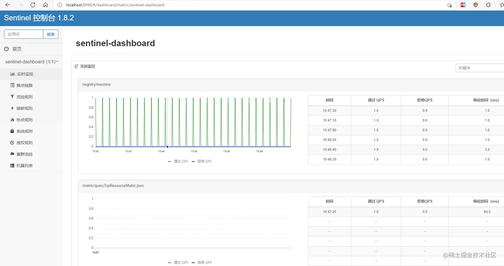Open 授权规则 menu item
Image resolution: width=504 pixels, height=266 pixels.
click(x=25, y=143)
